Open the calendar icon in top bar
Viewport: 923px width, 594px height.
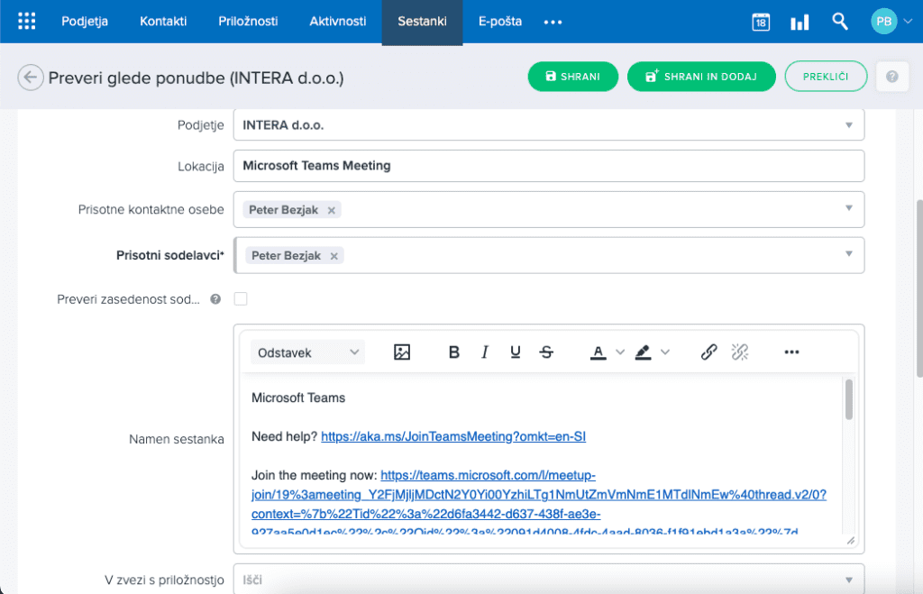761,22
